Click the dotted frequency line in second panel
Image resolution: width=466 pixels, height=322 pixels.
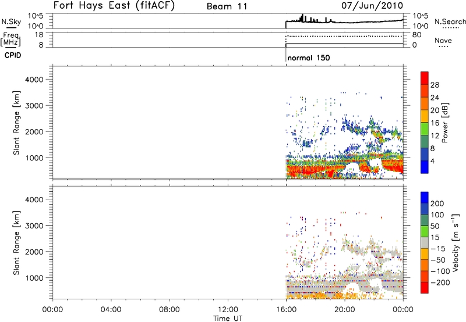[x=345, y=36]
